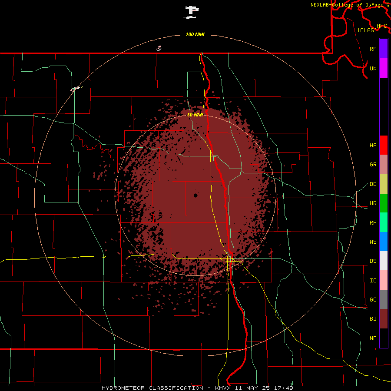Image resolution: width=391 pixels, height=391 pixels.
Task: Click the WS legend label
Action: coord(373,242)
